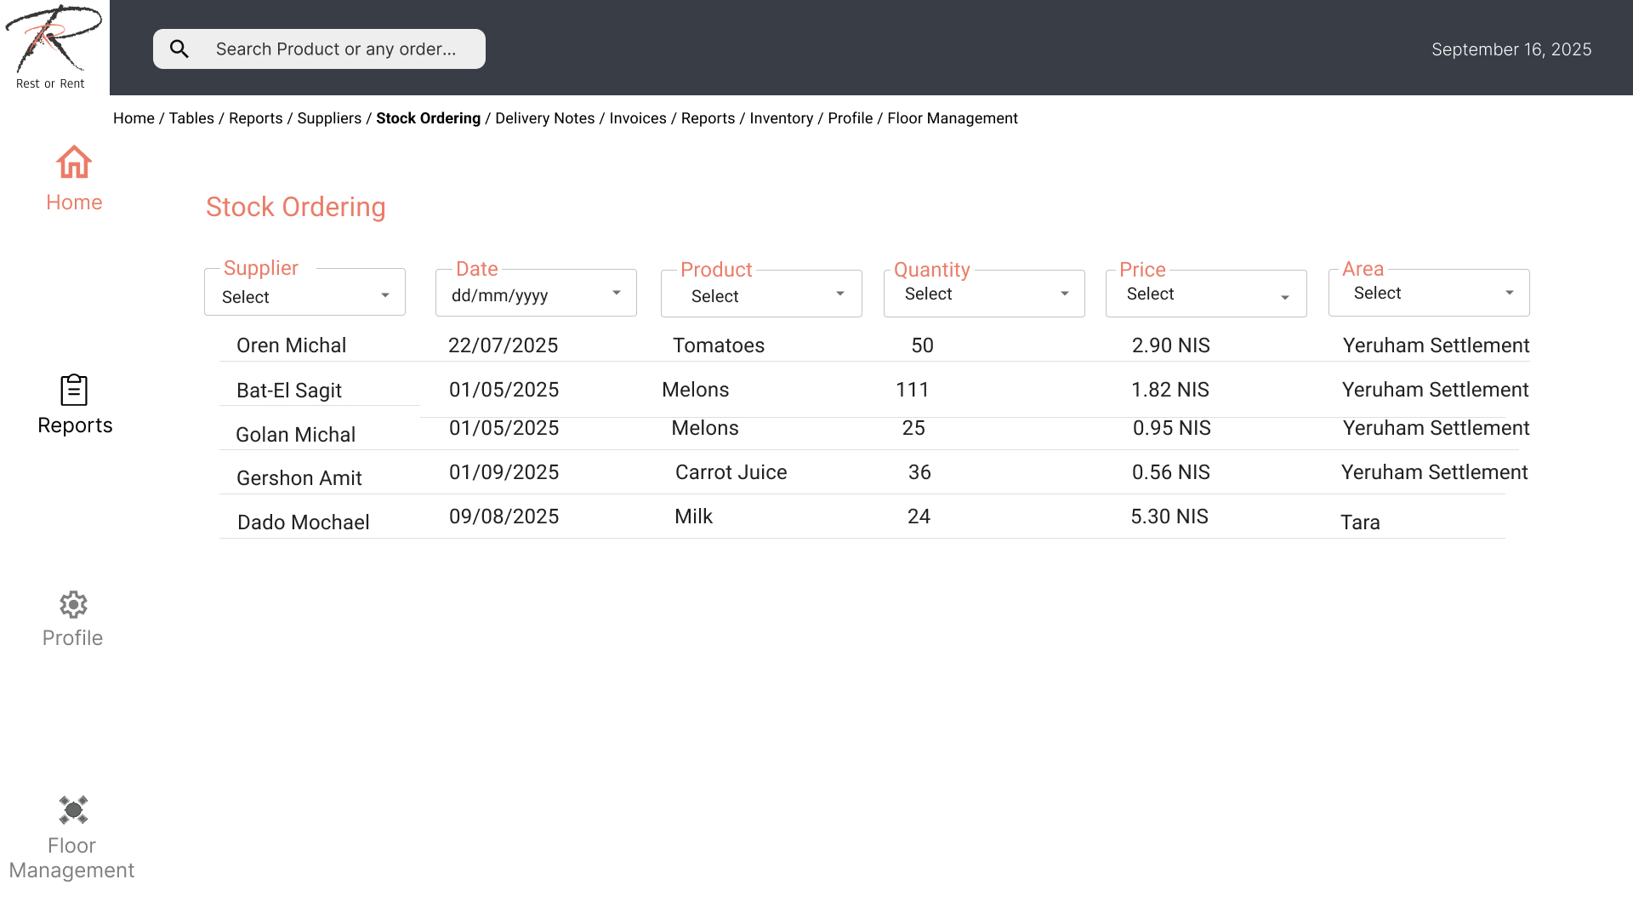Open the Date filter dropdown
The width and height of the screenshot is (1633, 919).
(x=617, y=293)
